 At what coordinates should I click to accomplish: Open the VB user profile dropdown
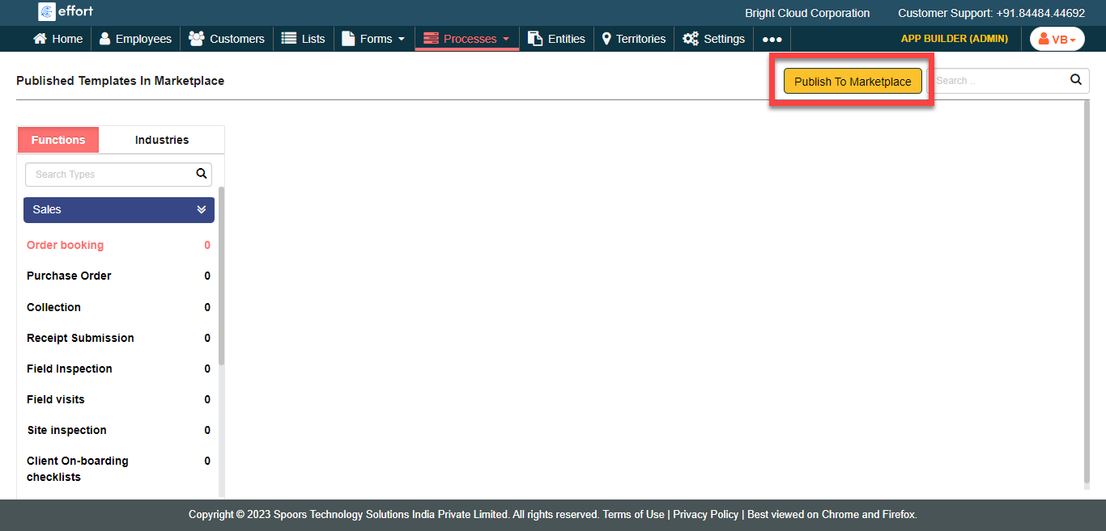[x=1057, y=39]
